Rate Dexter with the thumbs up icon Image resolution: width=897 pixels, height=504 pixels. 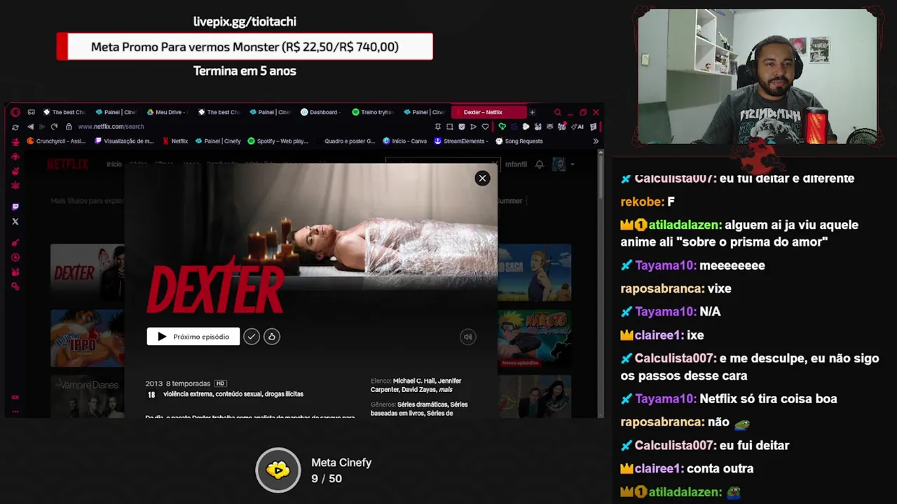[272, 337]
